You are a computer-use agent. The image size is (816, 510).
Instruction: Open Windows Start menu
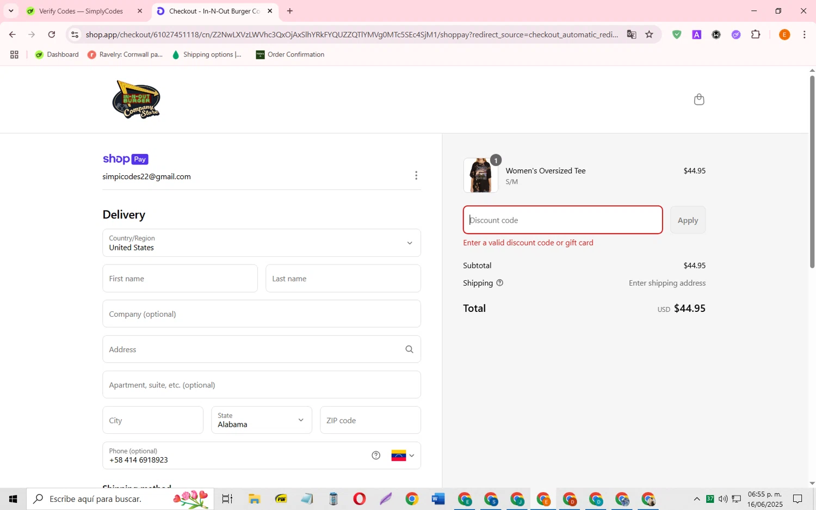(13, 499)
